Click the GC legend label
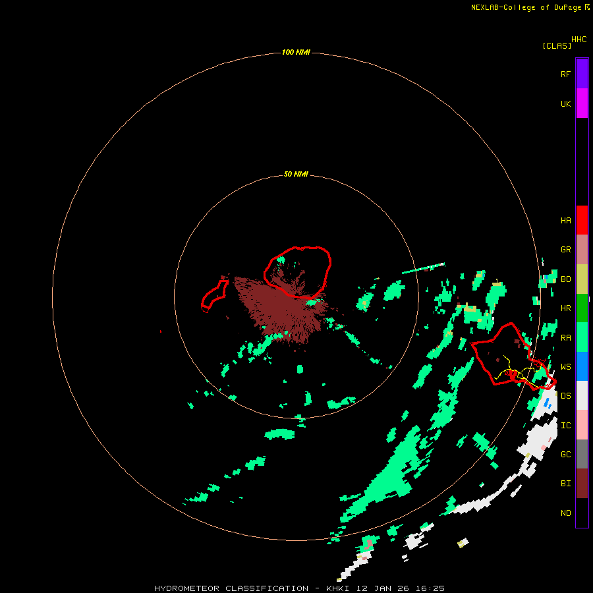This screenshot has width=593, height=593. click(x=565, y=455)
